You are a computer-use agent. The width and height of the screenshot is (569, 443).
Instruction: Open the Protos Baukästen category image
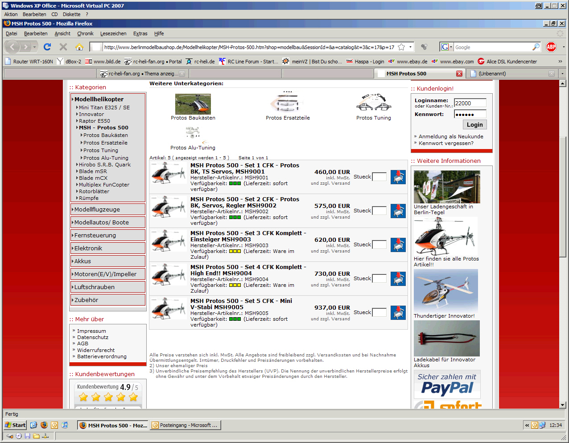coord(193,104)
